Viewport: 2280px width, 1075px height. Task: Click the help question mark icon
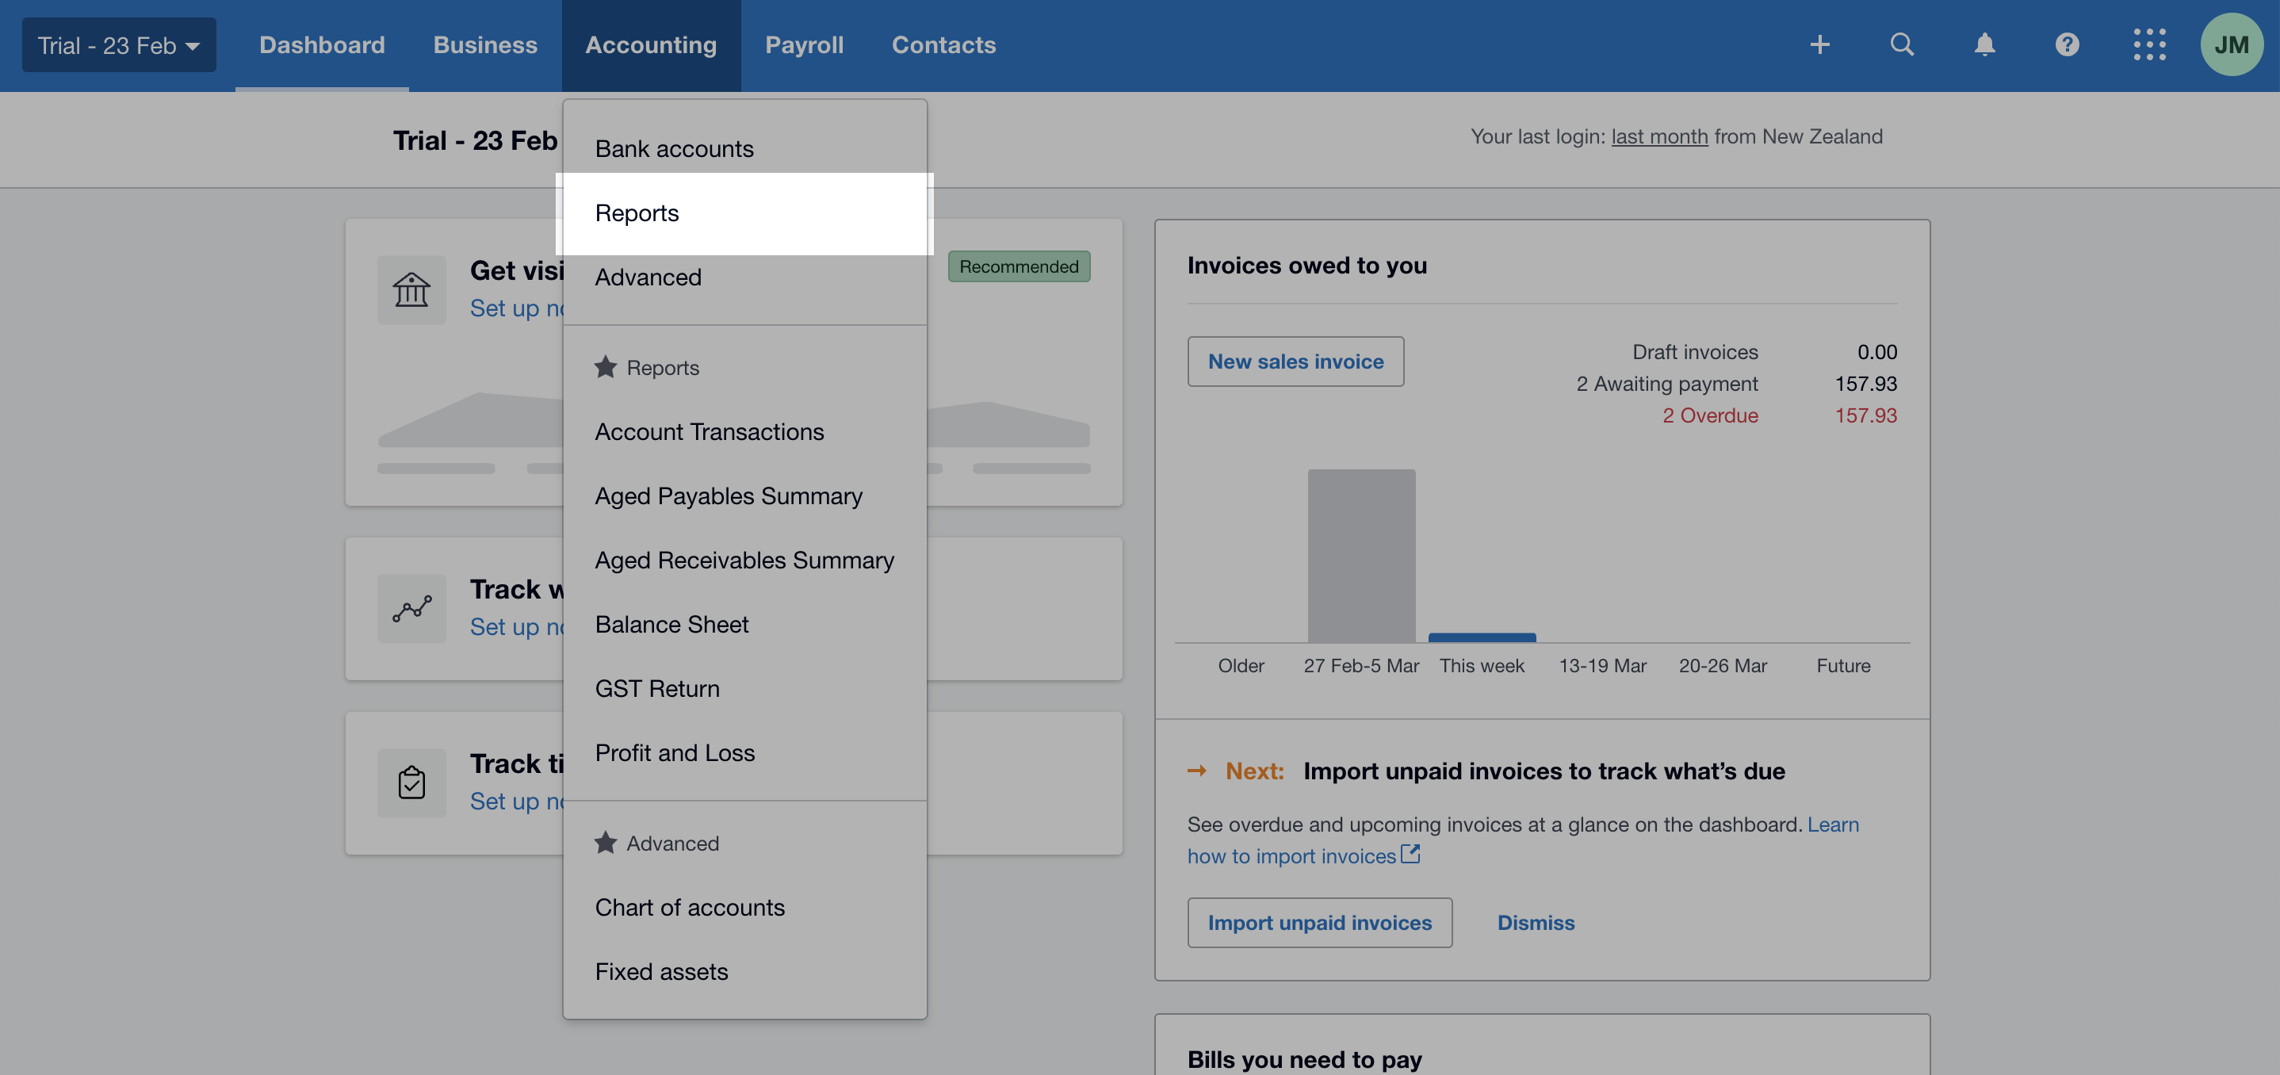coord(2067,45)
